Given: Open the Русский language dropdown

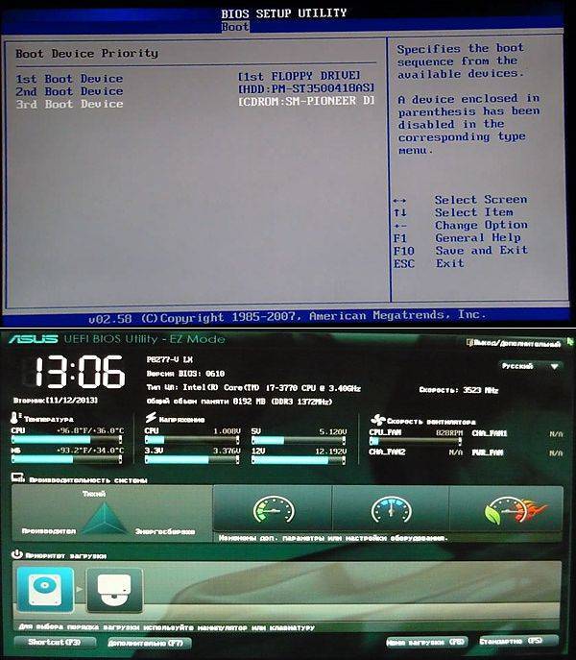Looking at the screenshot, I should 532,366.
